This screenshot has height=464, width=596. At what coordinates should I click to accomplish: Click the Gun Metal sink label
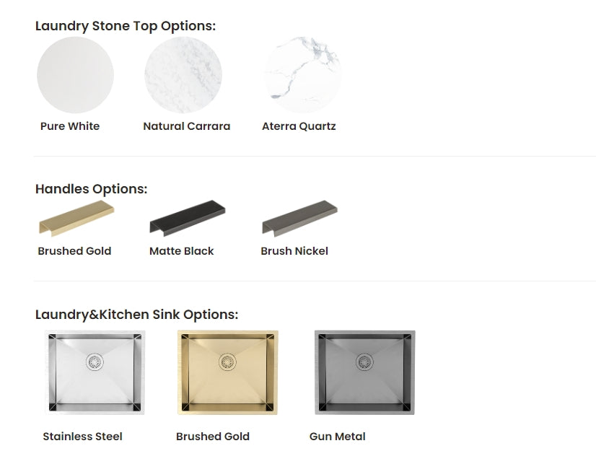coord(337,437)
